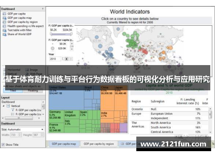Select the Image object icon
Viewport: 215px width, 155px height.
tap(27, 70)
